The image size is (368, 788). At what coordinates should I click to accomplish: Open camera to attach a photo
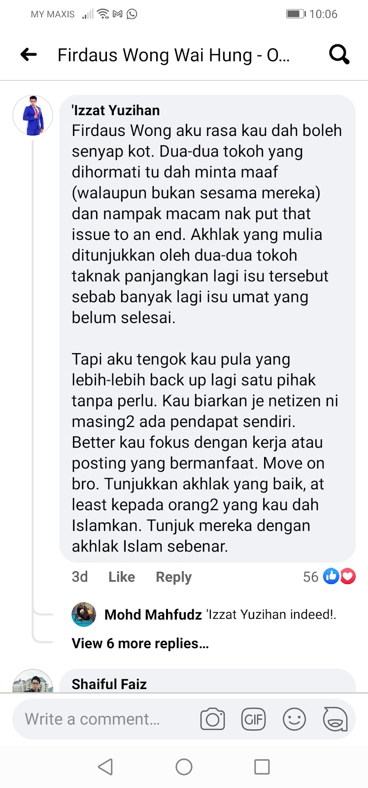click(212, 720)
